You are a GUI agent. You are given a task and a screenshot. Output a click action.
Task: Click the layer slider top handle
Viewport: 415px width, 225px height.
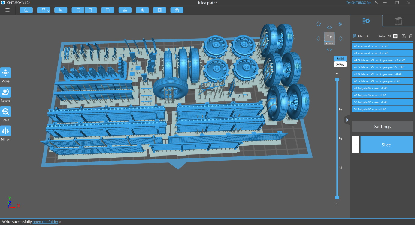point(337,79)
